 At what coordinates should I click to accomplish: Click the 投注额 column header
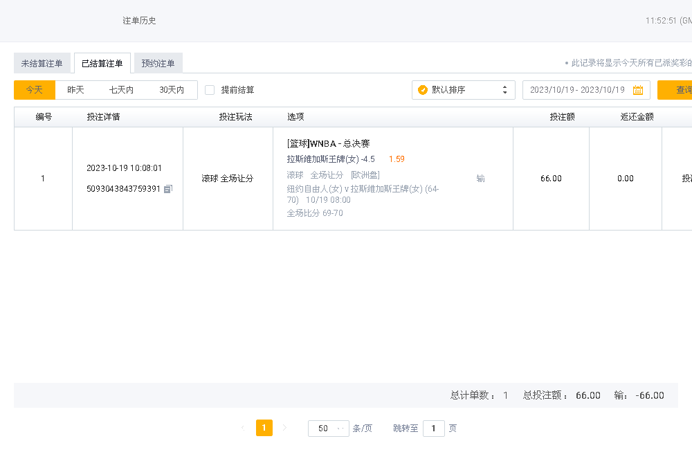pos(562,116)
